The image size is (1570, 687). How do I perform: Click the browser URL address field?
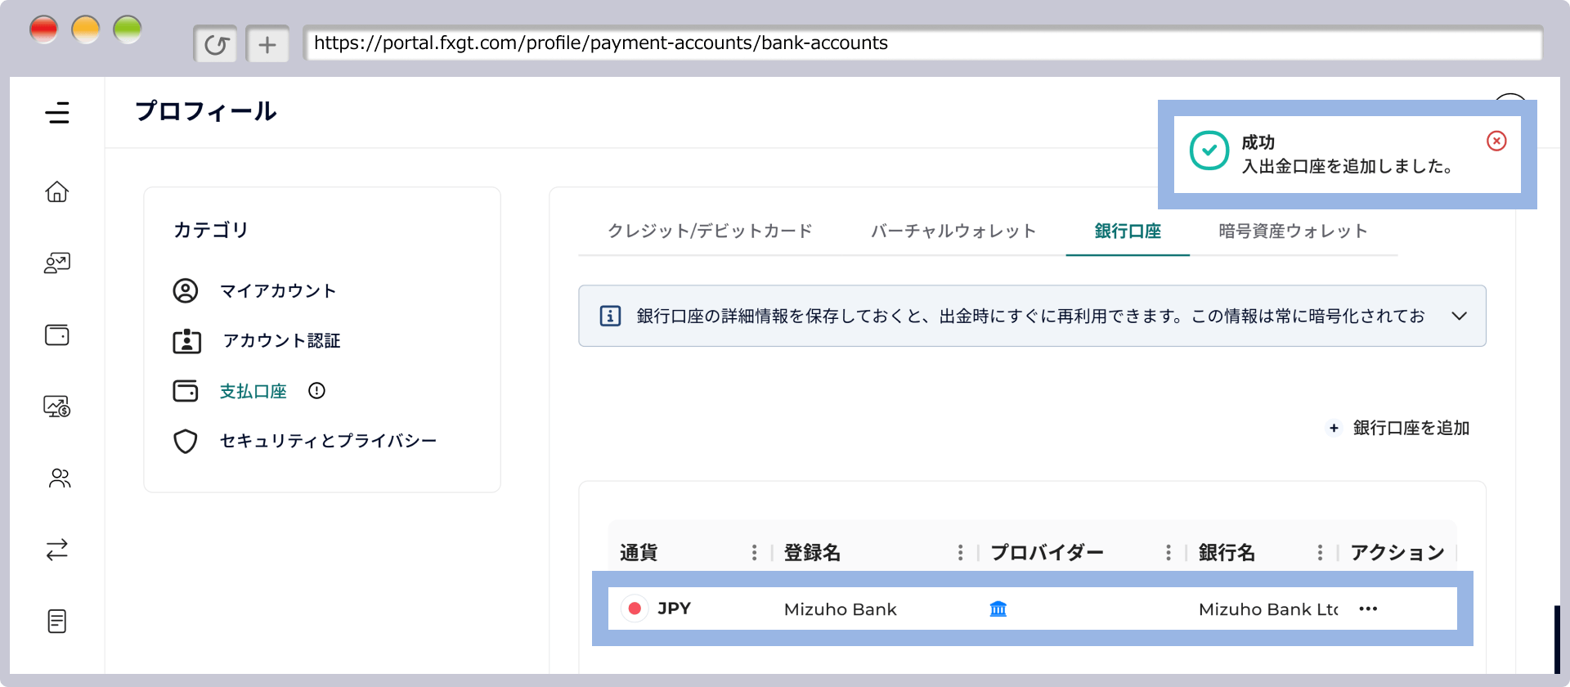922,43
